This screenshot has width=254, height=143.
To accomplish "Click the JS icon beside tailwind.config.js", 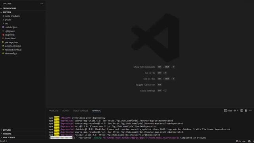I will 3,50.
